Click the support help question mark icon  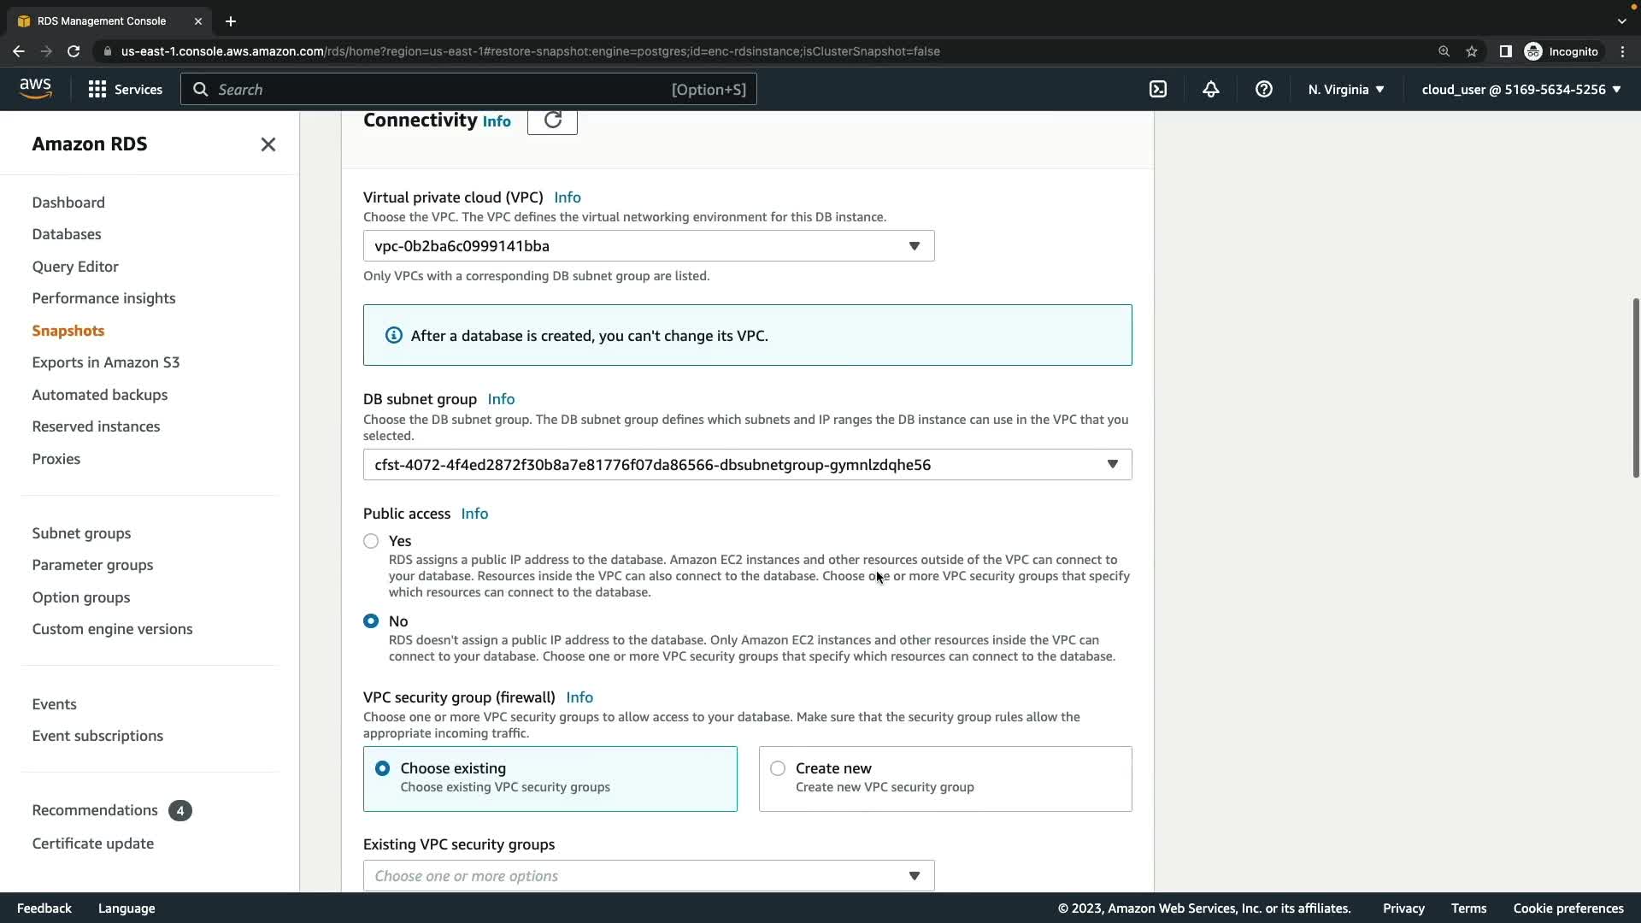click(1264, 89)
